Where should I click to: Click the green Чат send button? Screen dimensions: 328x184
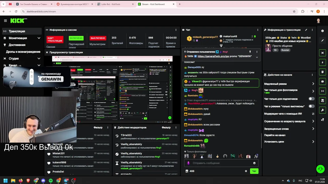[254, 171]
